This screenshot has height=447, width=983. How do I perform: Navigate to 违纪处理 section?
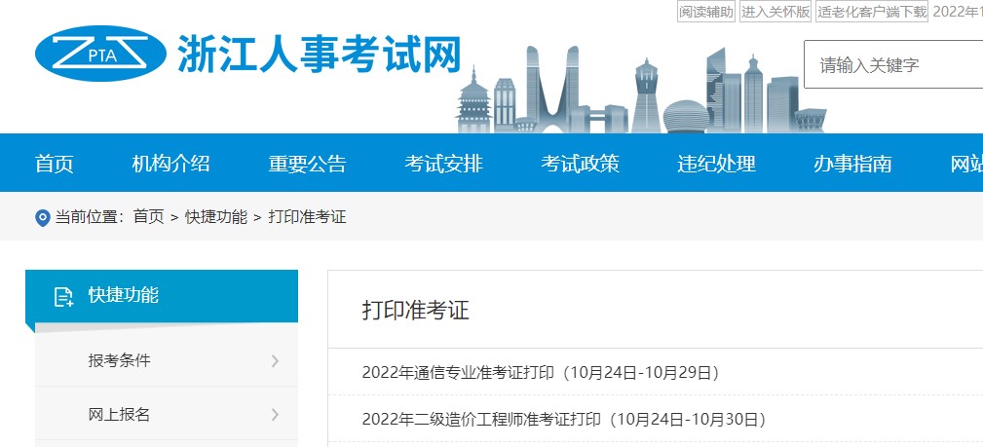(x=717, y=164)
